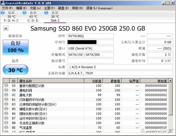Click status orb for attribute 05 row
The height and width of the screenshot is (136, 176).
pos(6,85)
